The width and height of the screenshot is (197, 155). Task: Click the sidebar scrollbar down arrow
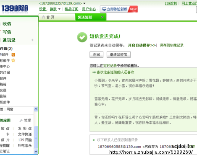(x=36, y=151)
